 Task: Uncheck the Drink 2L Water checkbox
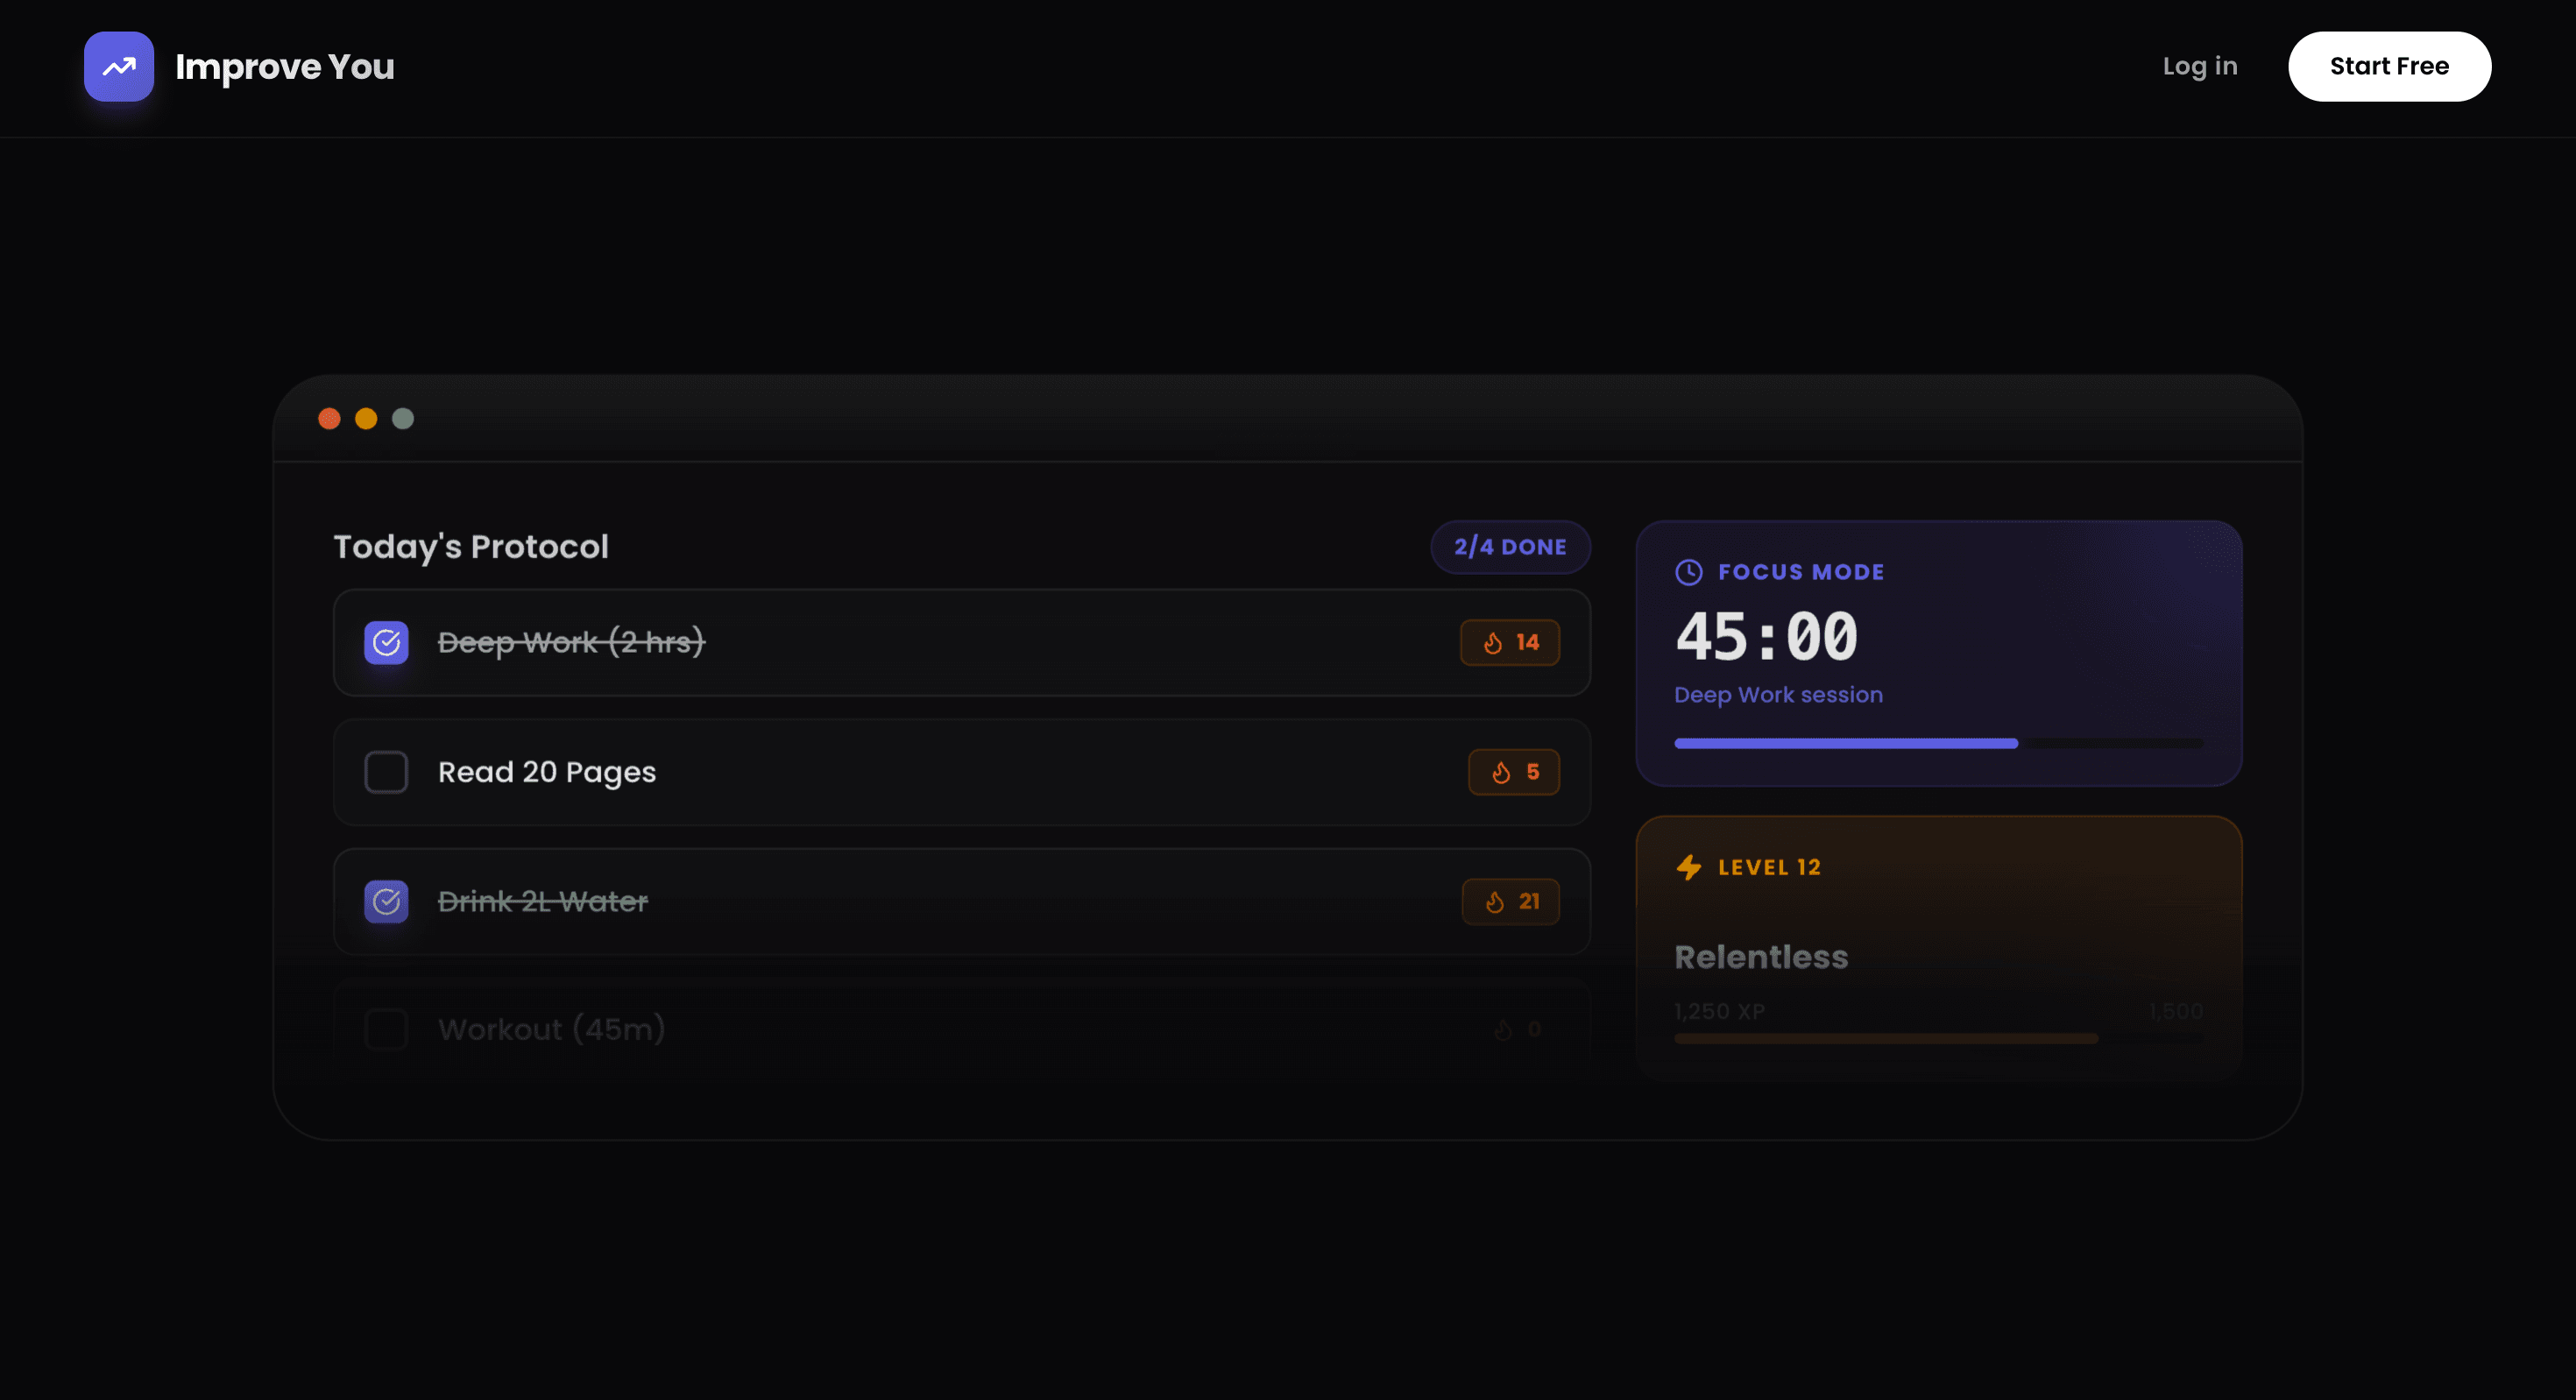coord(386,901)
